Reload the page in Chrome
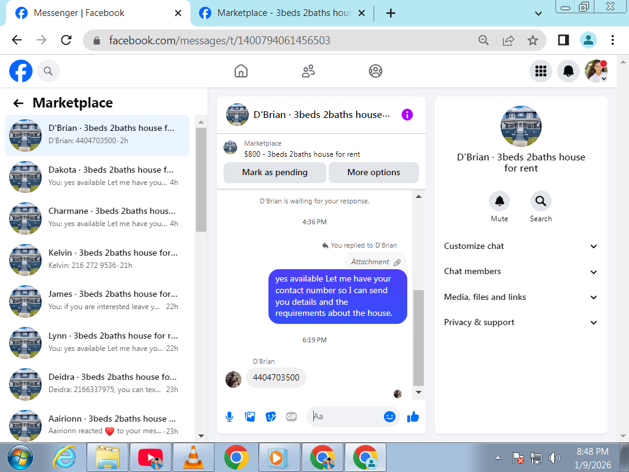Image resolution: width=629 pixels, height=472 pixels. click(x=66, y=40)
